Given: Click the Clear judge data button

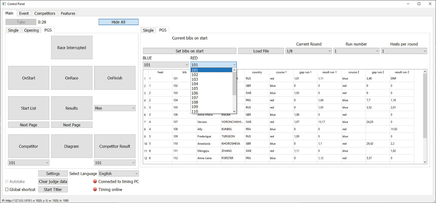Looking at the screenshot, I should pos(53,181).
